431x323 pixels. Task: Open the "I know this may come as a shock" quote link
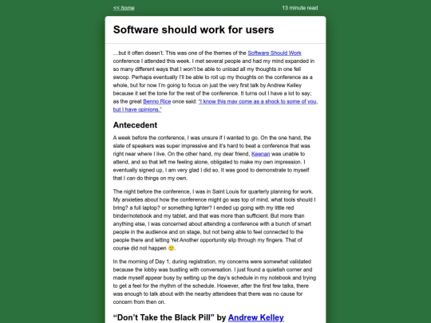pos(215,105)
